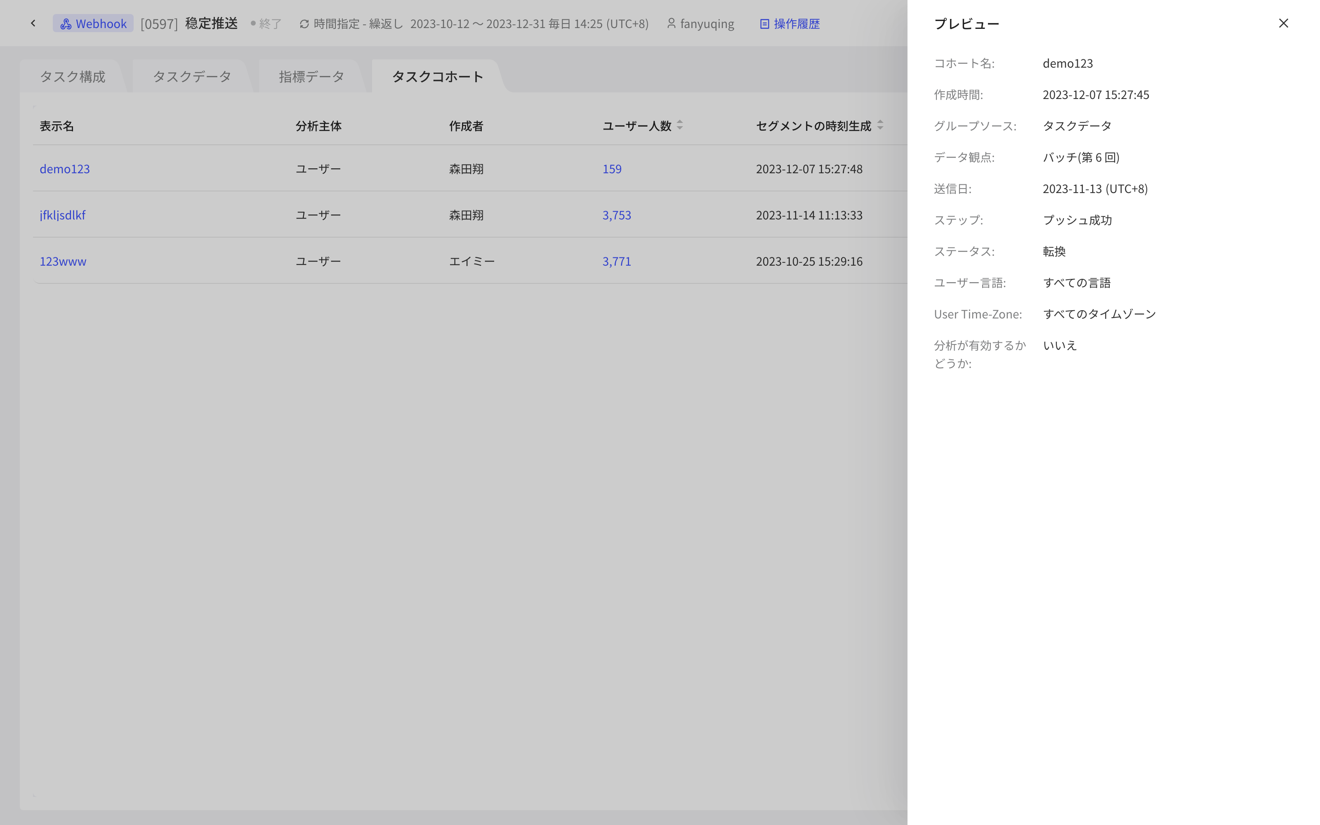Click the task ID [0597]
Screen dimensions: 1320x825
(x=159, y=24)
